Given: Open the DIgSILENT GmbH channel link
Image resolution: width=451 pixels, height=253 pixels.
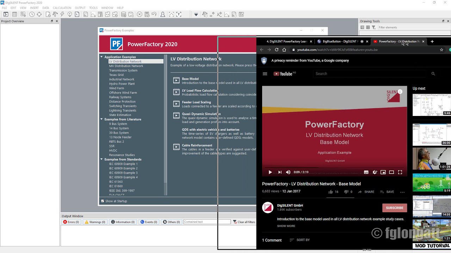Looking at the screenshot, I should pyautogui.click(x=290, y=206).
